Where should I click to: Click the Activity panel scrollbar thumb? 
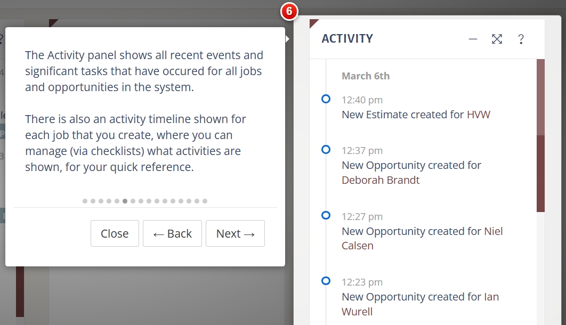(x=540, y=173)
